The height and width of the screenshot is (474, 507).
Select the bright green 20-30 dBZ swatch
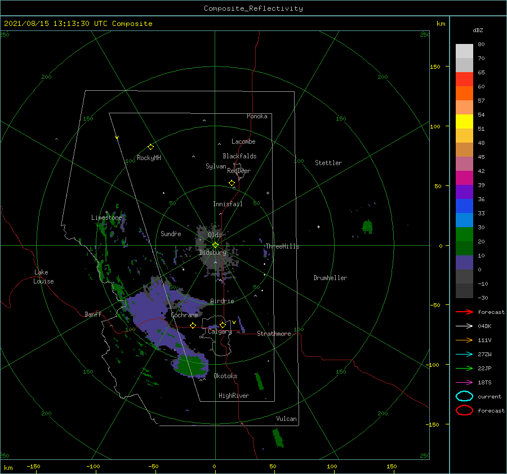(464, 234)
